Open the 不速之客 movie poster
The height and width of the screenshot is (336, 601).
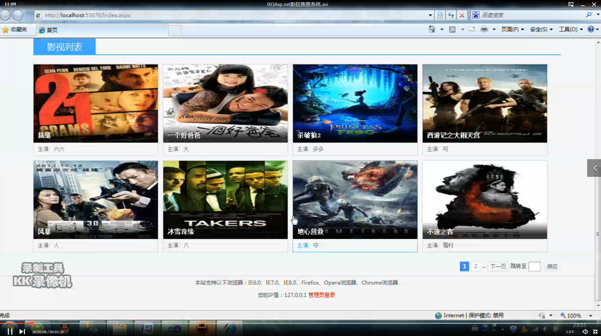(485, 200)
